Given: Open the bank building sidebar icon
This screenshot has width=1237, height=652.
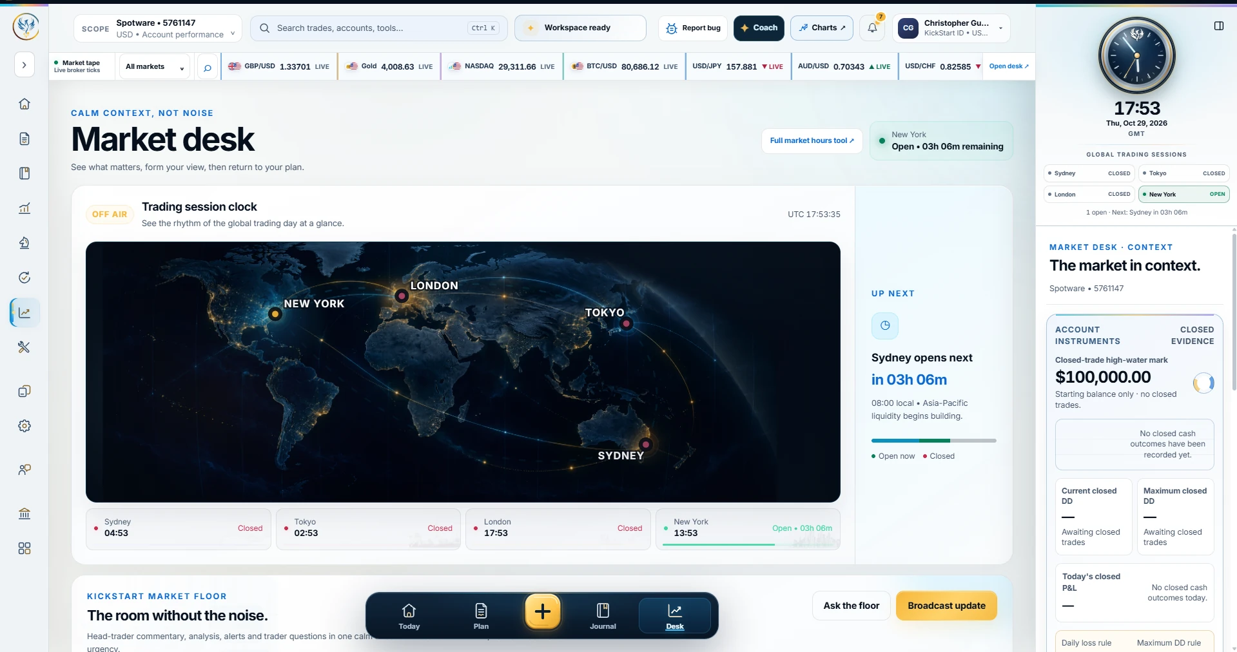Looking at the screenshot, I should point(24,513).
